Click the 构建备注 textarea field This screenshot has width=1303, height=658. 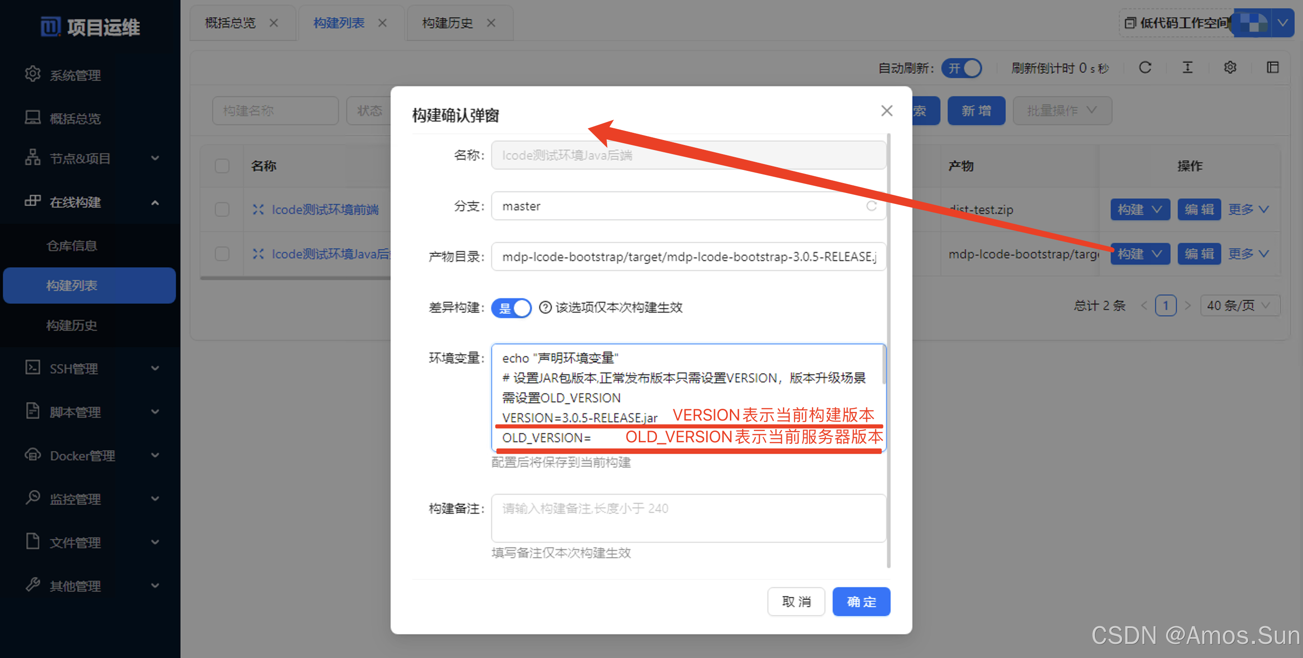click(688, 518)
